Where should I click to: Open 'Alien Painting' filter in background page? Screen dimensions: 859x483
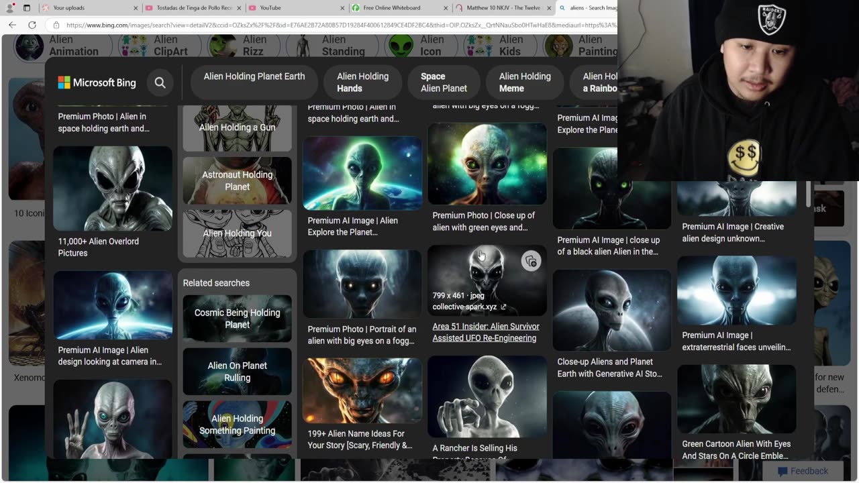point(581,46)
